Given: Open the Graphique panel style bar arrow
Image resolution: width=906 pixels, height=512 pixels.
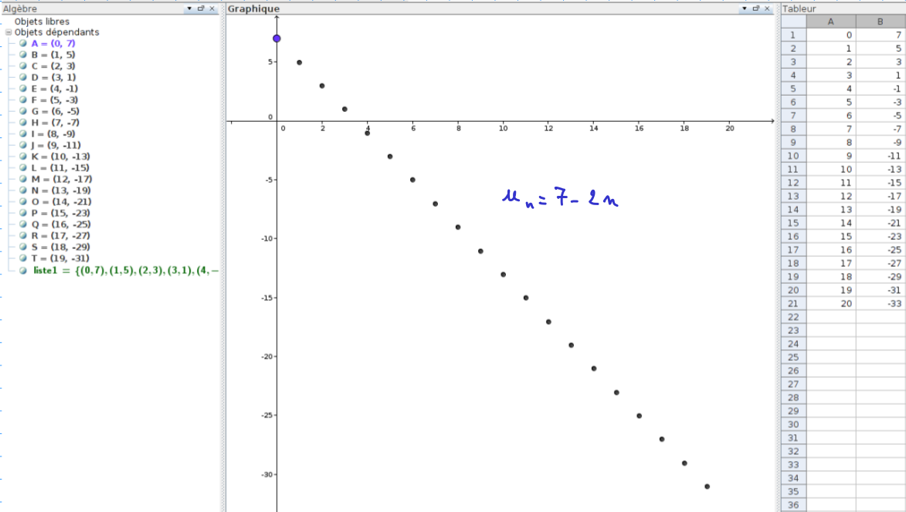Looking at the screenshot, I should point(745,8).
